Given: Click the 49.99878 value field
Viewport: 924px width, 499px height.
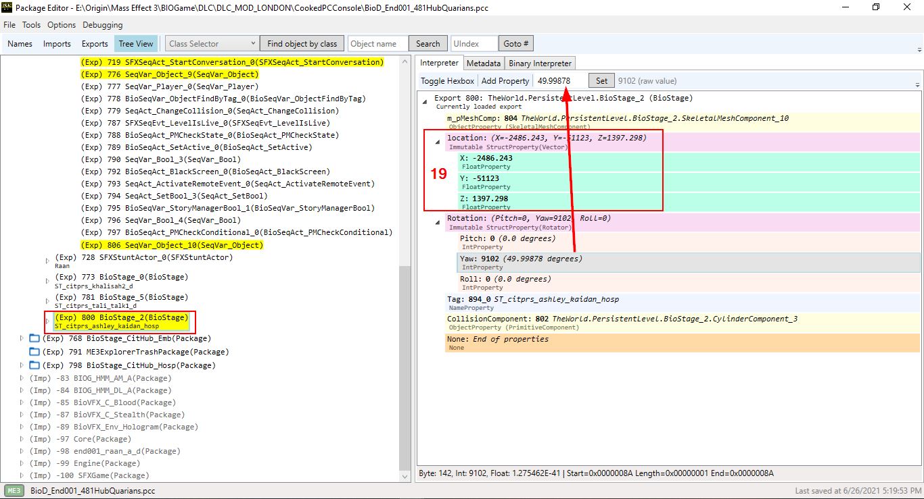Looking at the screenshot, I should click(x=560, y=81).
